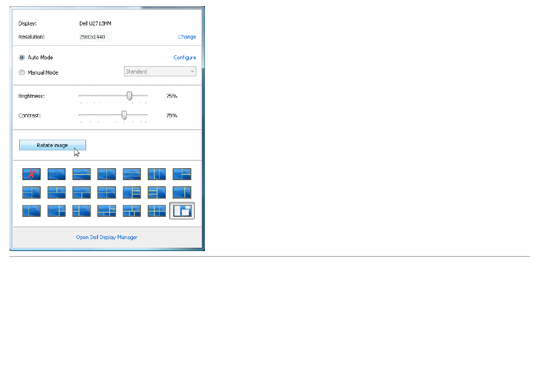This screenshot has width=540, height=381.
Task: Select the custom overlapping windows layout icon
Action: [182, 211]
